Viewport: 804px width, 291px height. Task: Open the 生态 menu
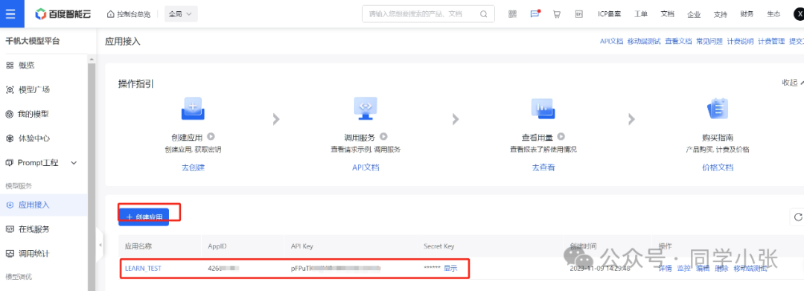pyautogui.click(x=773, y=14)
